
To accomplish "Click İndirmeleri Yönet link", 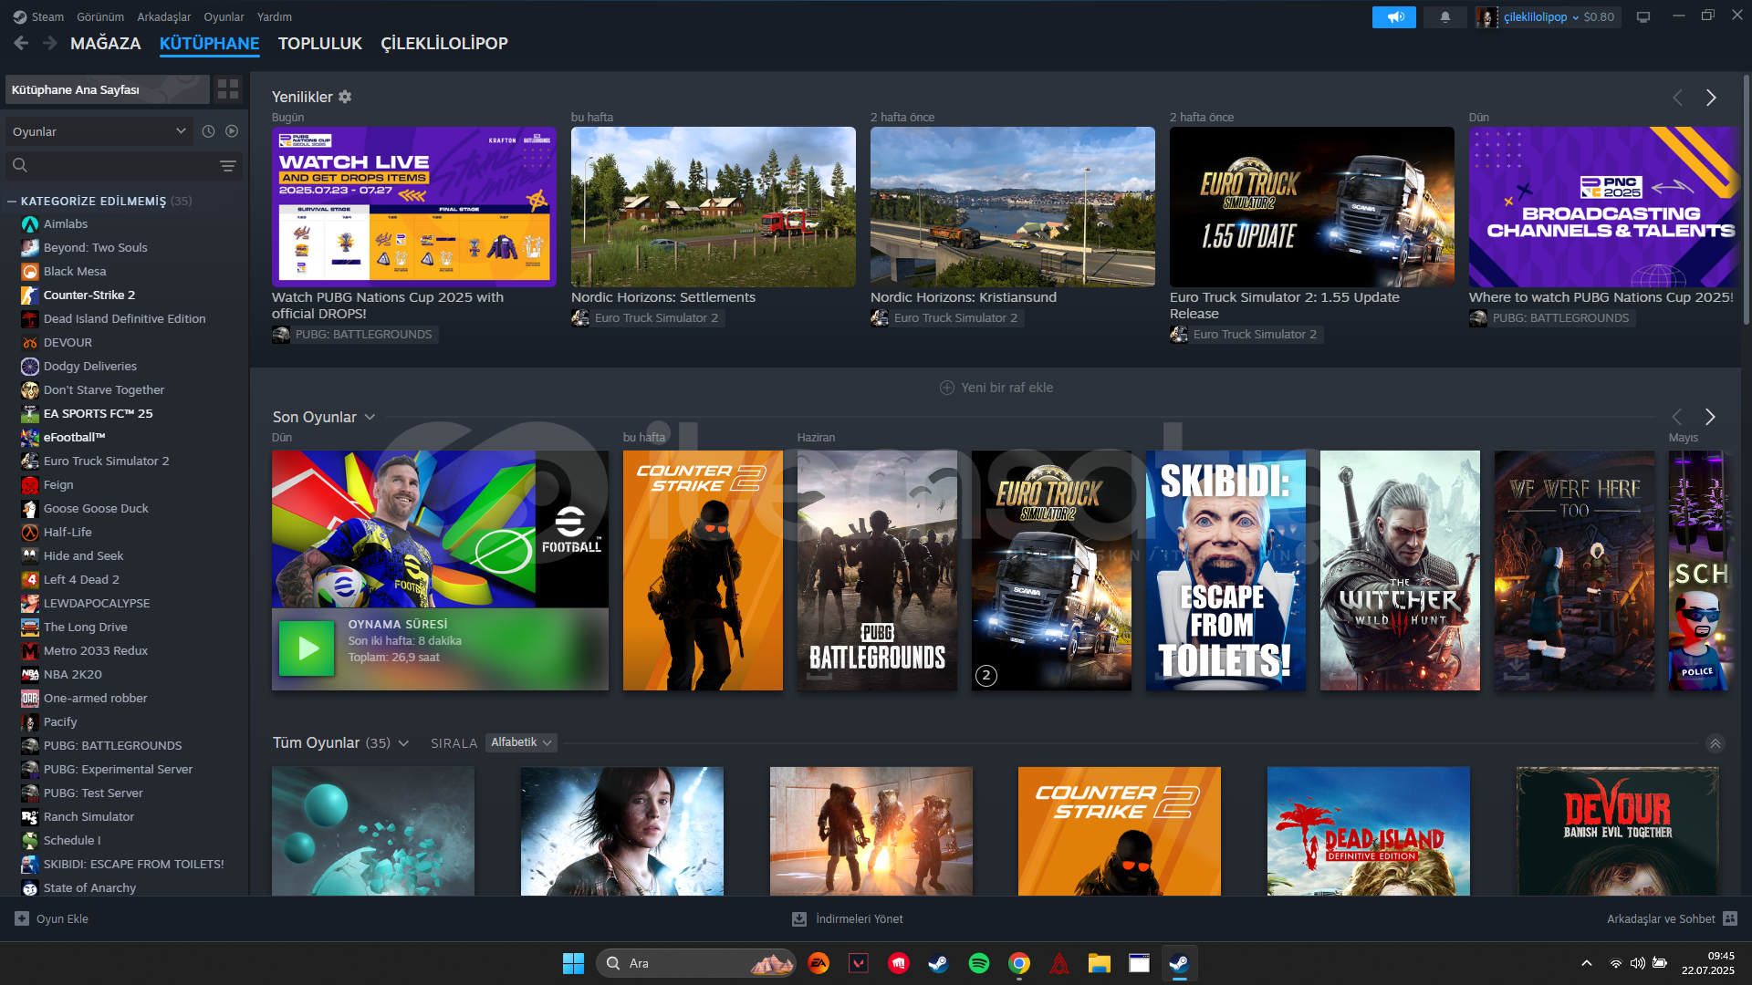I will (860, 919).
